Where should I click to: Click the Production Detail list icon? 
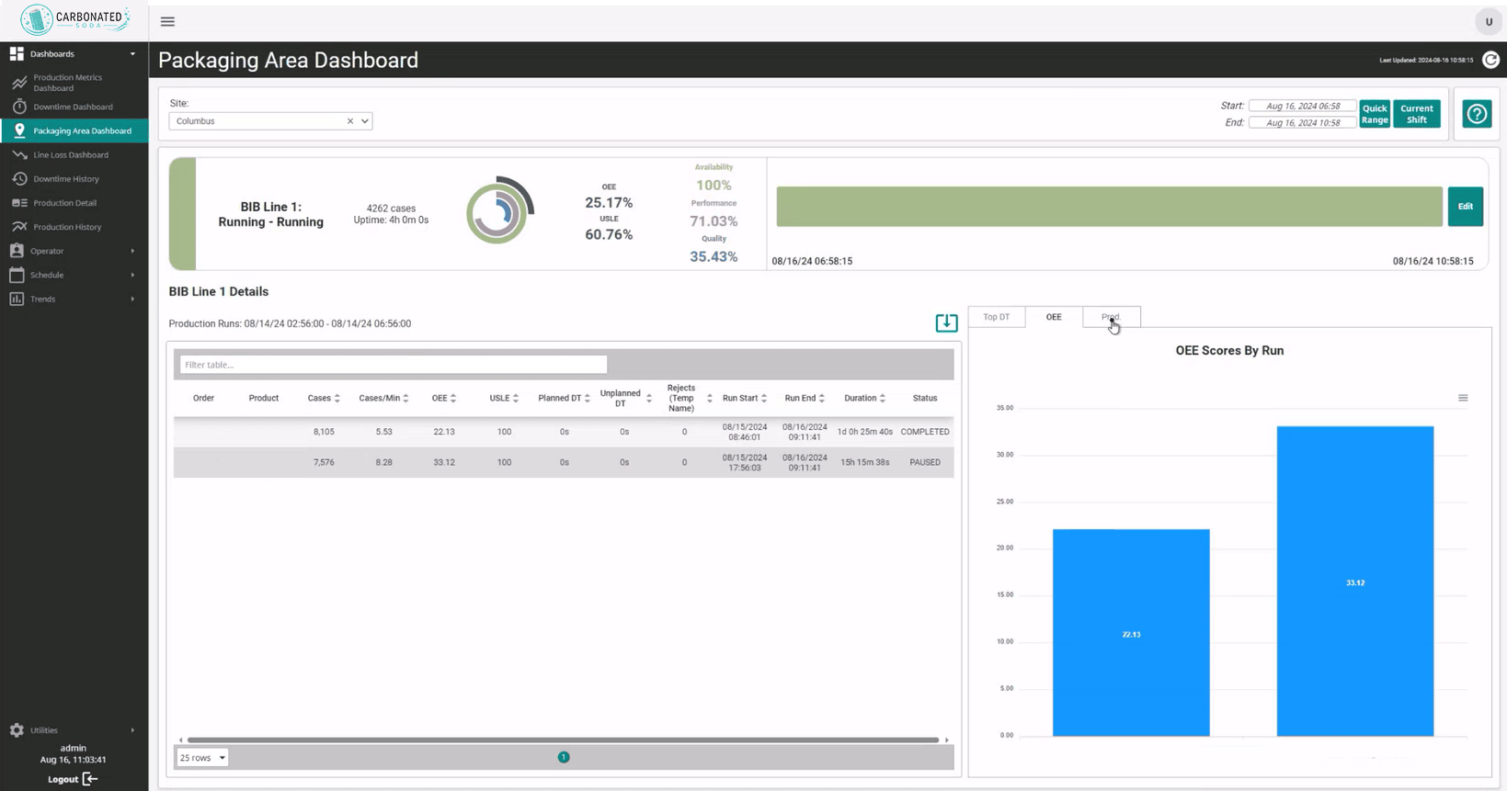tap(19, 203)
